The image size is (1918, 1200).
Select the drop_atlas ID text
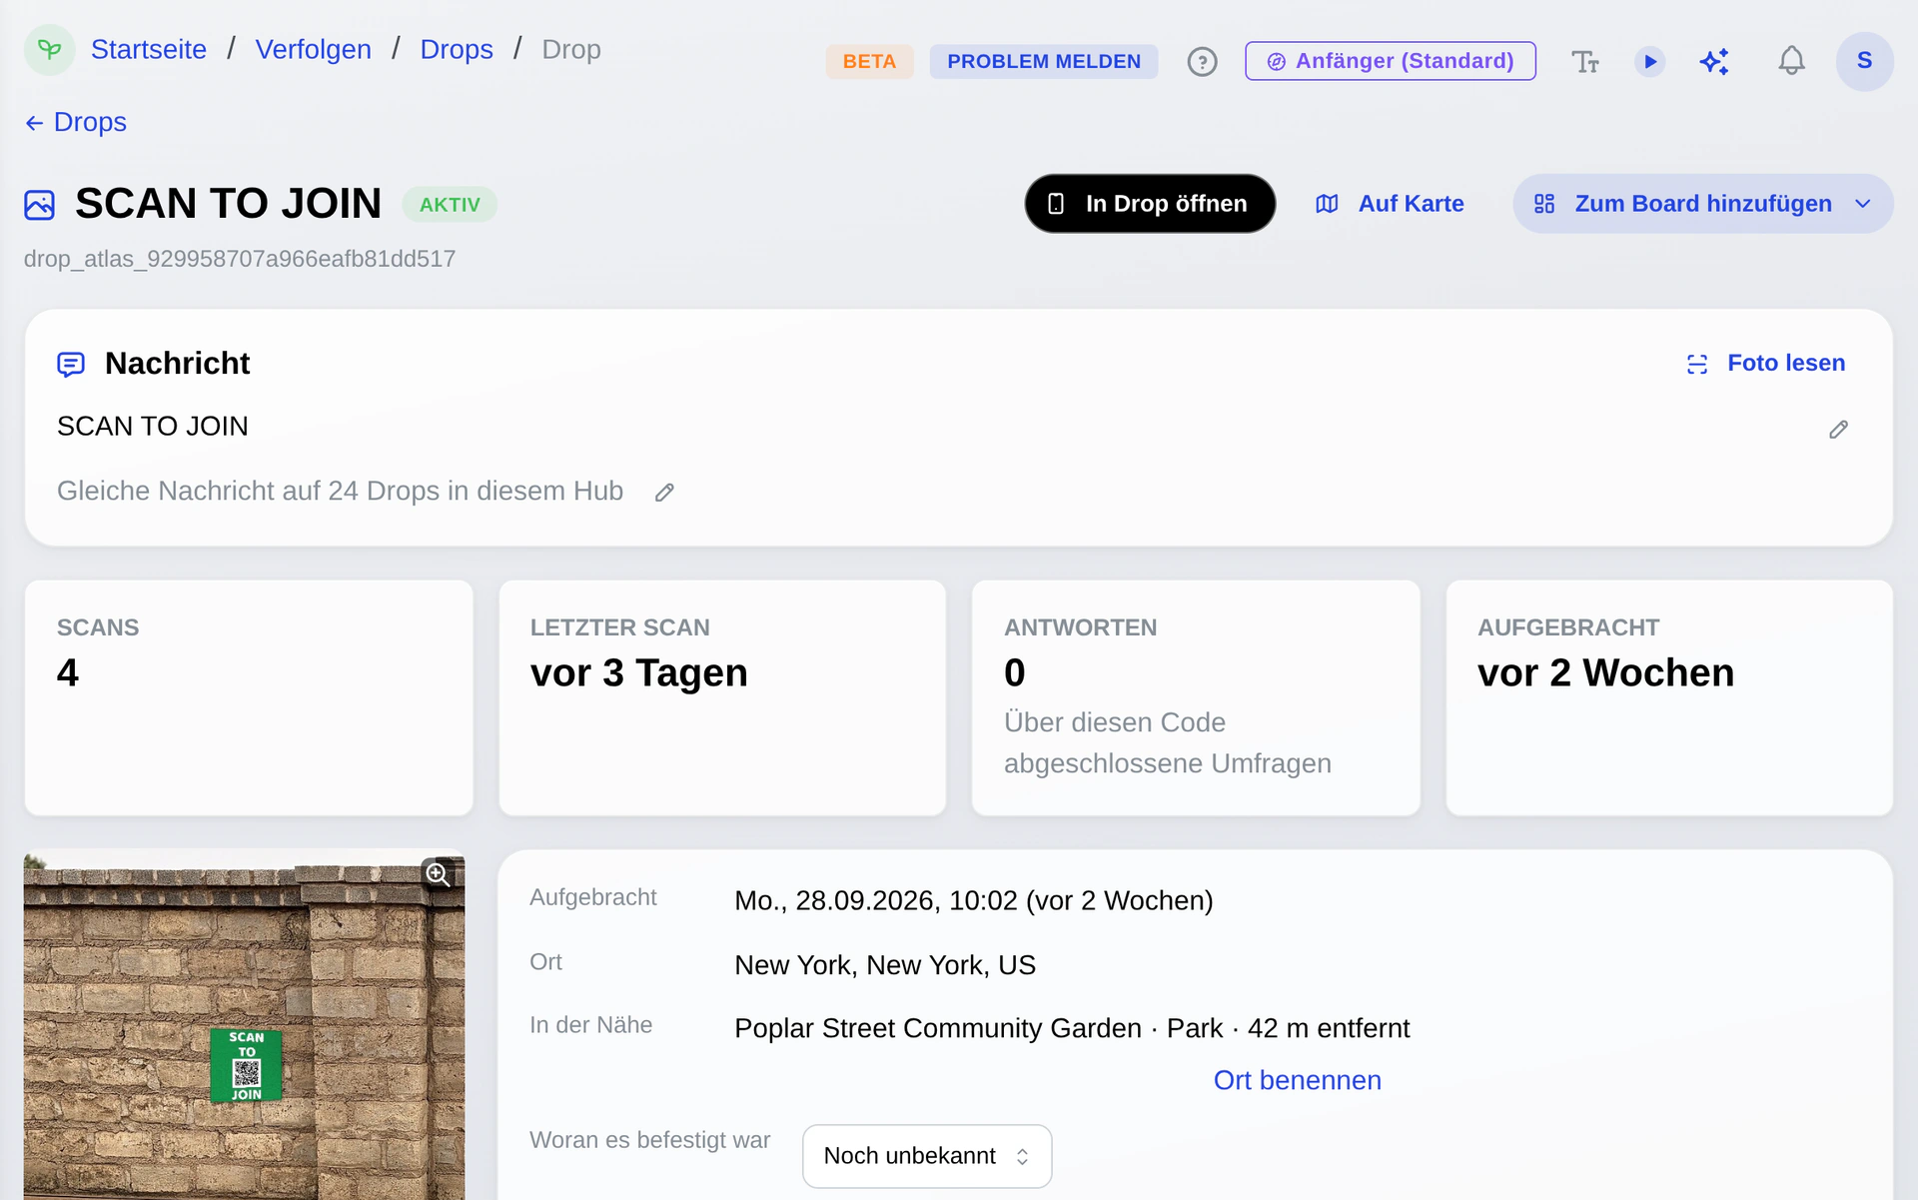point(240,259)
